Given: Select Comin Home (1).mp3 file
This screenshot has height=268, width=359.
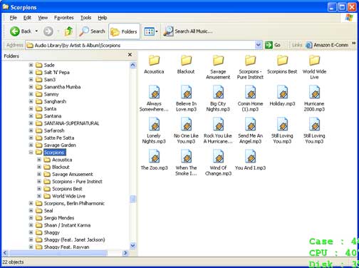Looking at the screenshot, I should click(x=250, y=98).
